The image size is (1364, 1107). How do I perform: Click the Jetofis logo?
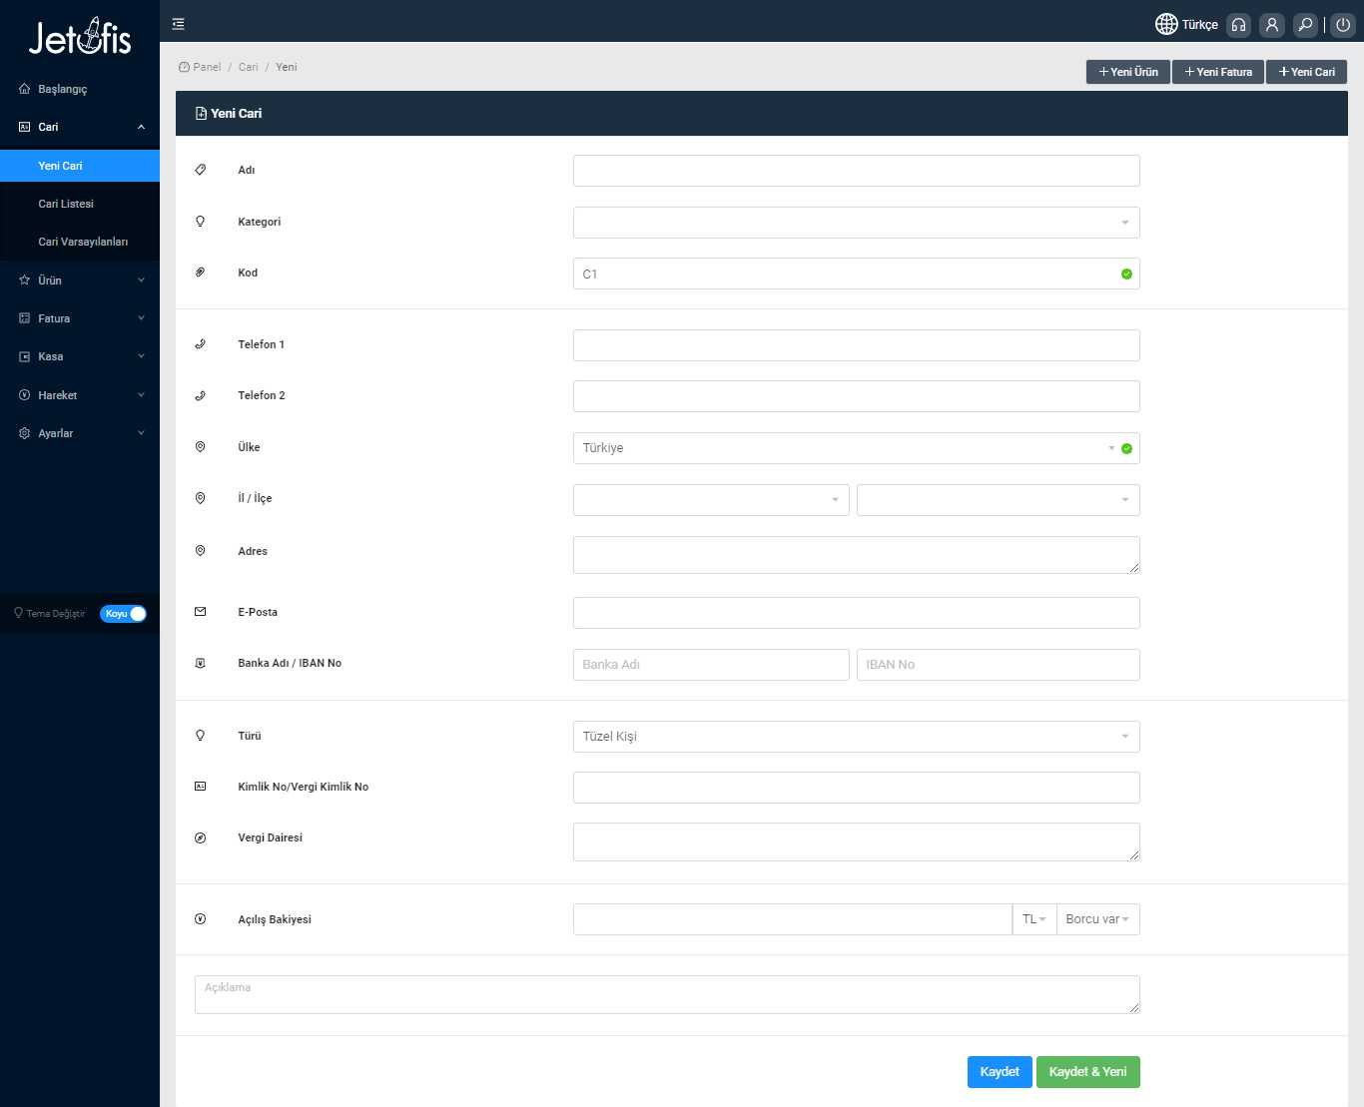coord(80,37)
